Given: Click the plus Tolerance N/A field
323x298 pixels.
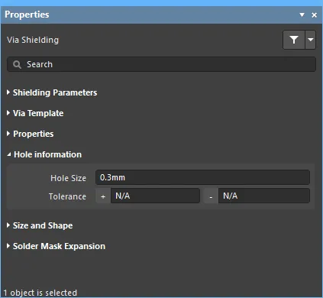Looking at the screenshot, I should click(155, 196).
